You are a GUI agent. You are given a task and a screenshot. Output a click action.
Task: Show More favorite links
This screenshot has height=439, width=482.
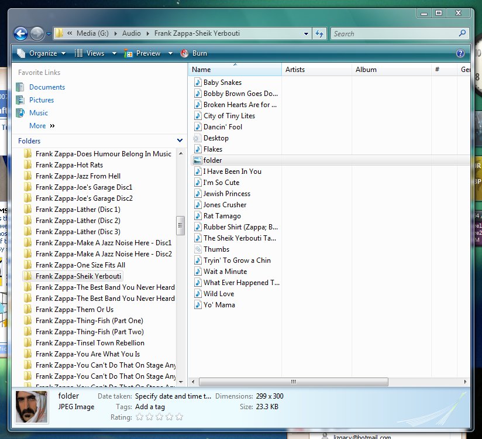pyautogui.click(x=42, y=126)
